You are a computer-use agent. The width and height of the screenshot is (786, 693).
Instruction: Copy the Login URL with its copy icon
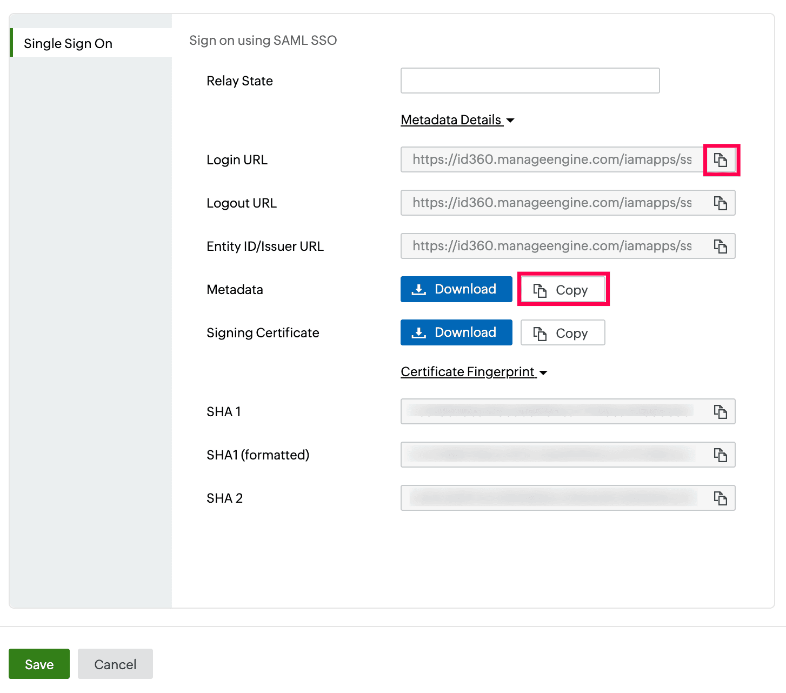(x=721, y=160)
